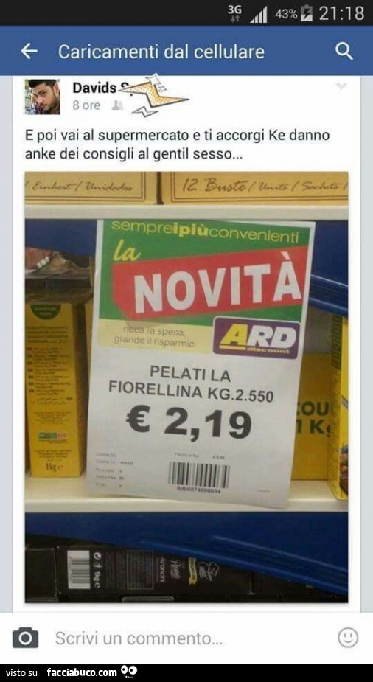Tap the post caption text
The height and width of the screenshot is (682, 373).
click(178, 145)
